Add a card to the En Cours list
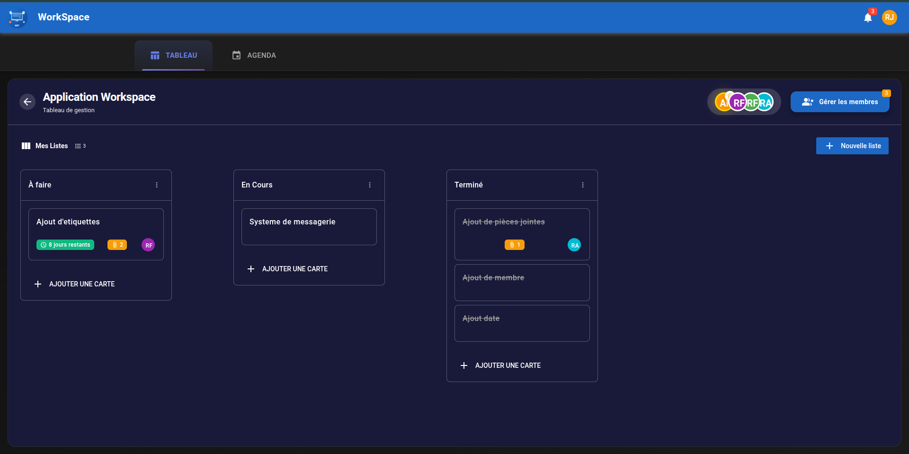This screenshot has height=454, width=909. 288,269
